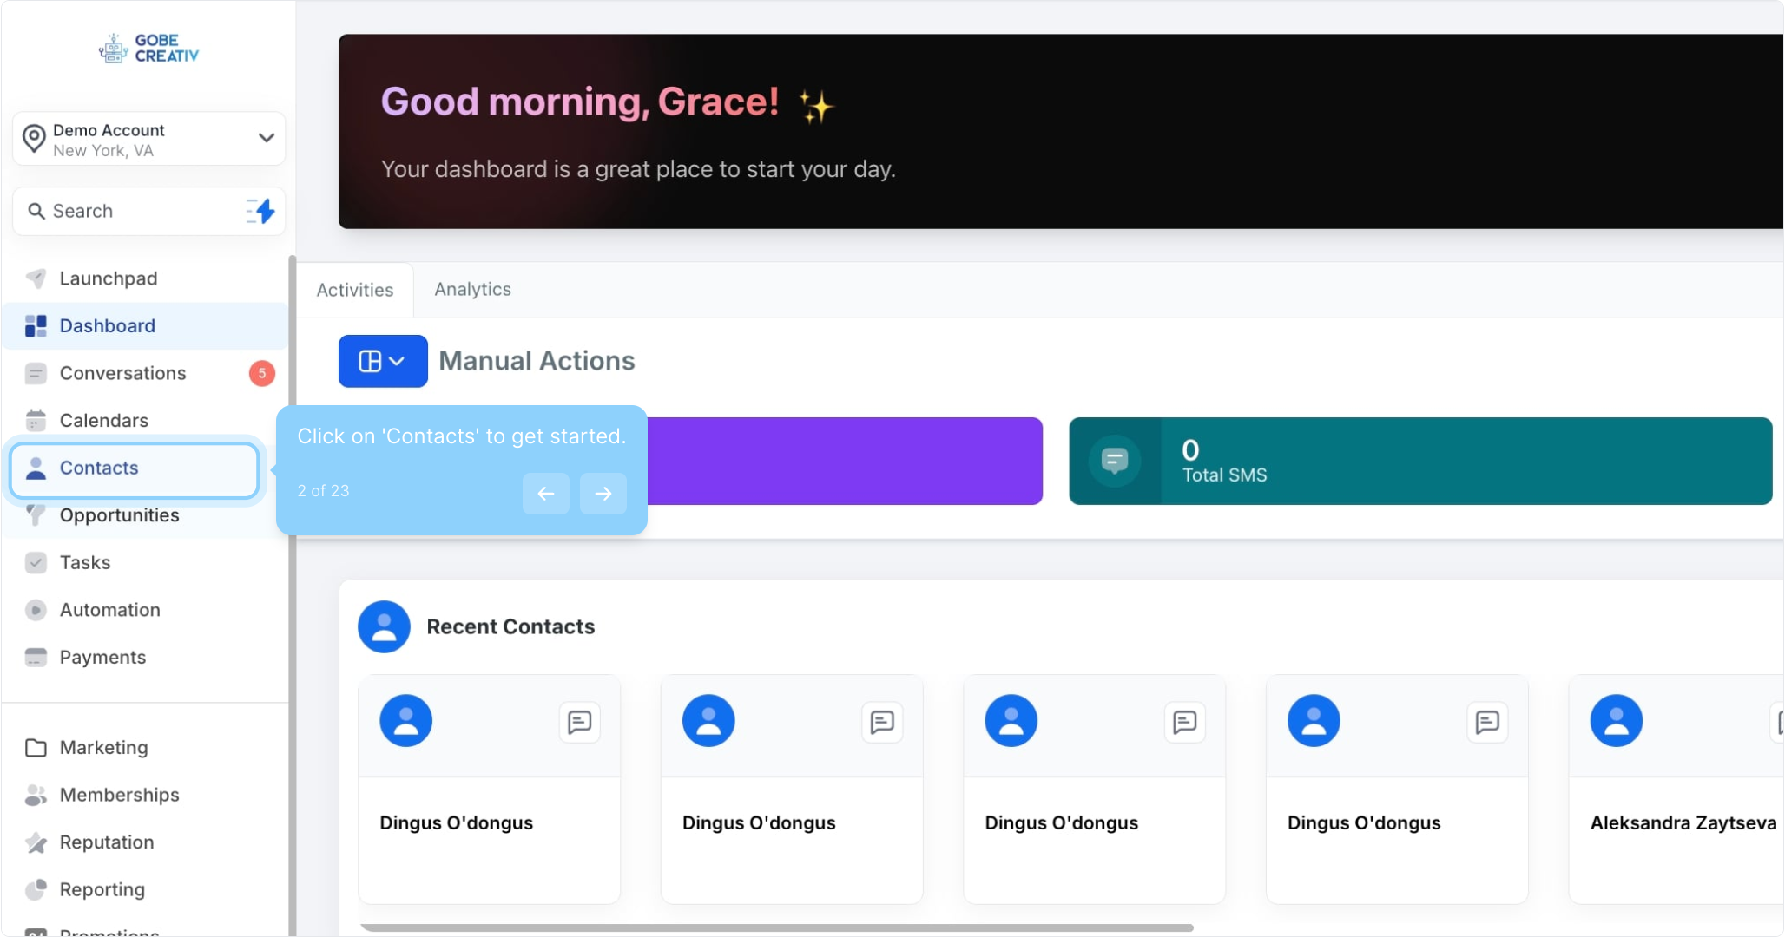
Task: Click the horizontal scrollbar under Recent Contacts
Action: pos(776,927)
